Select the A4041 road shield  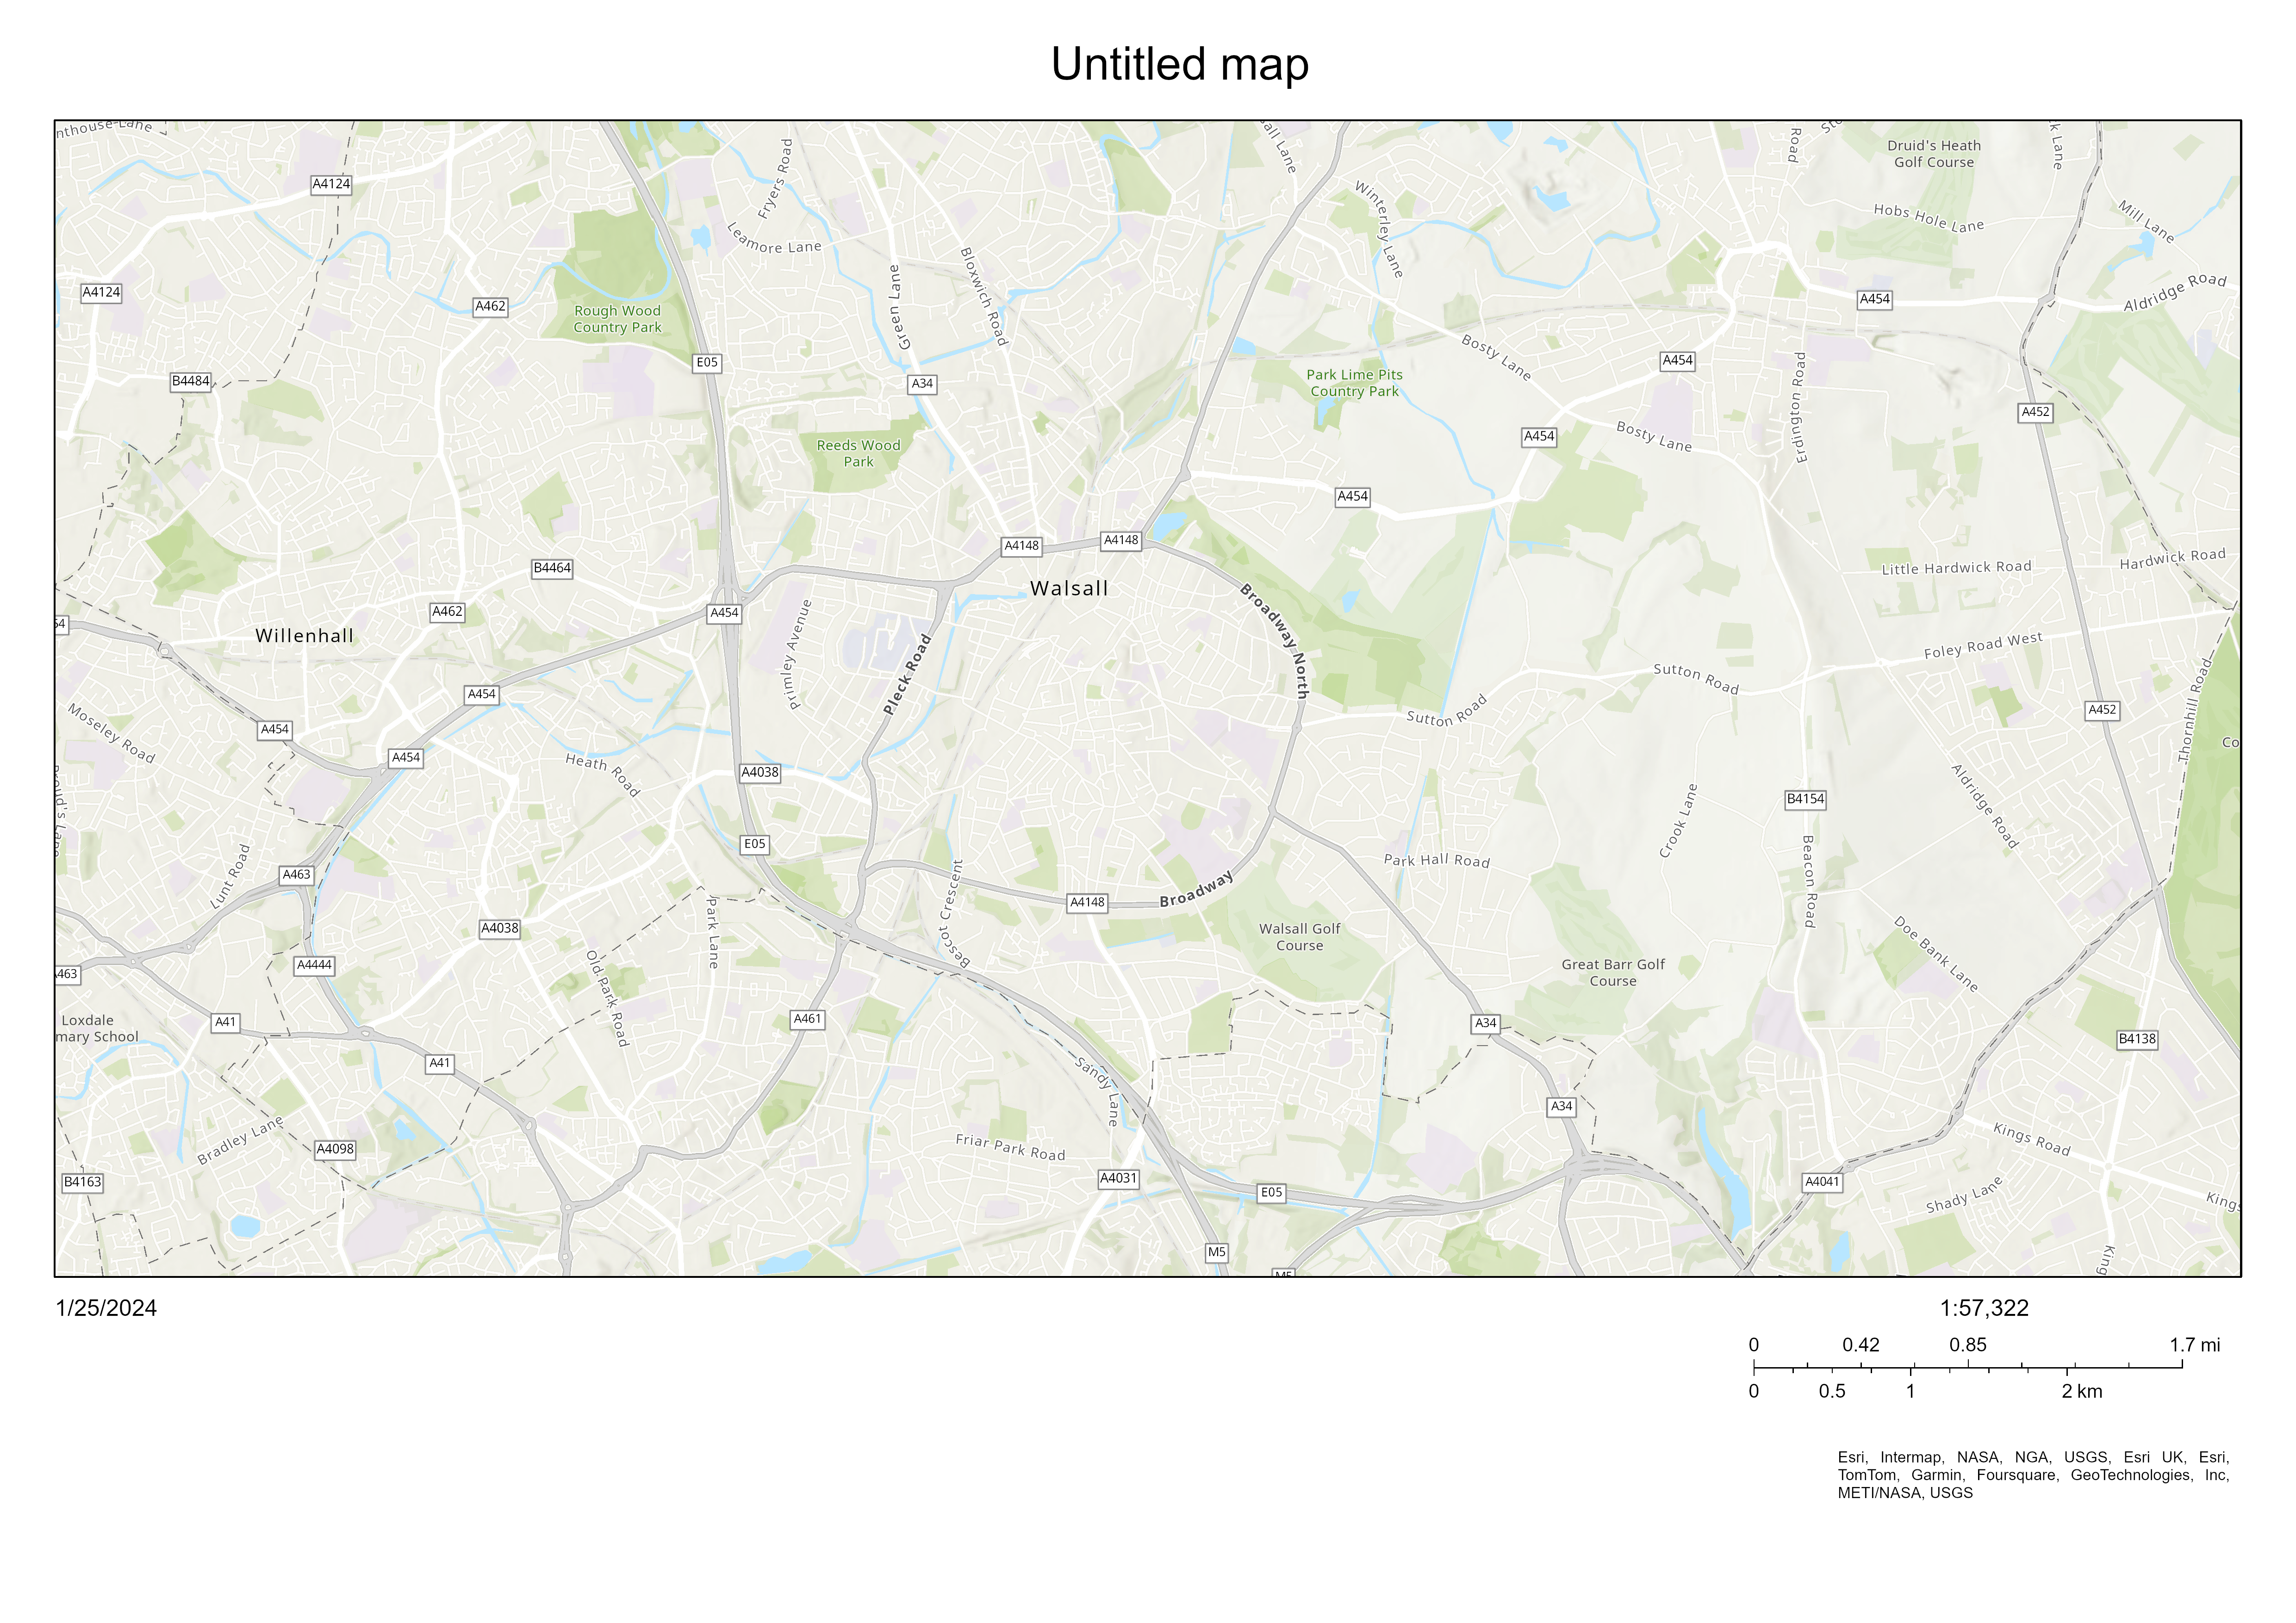click(x=1822, y=1182)
